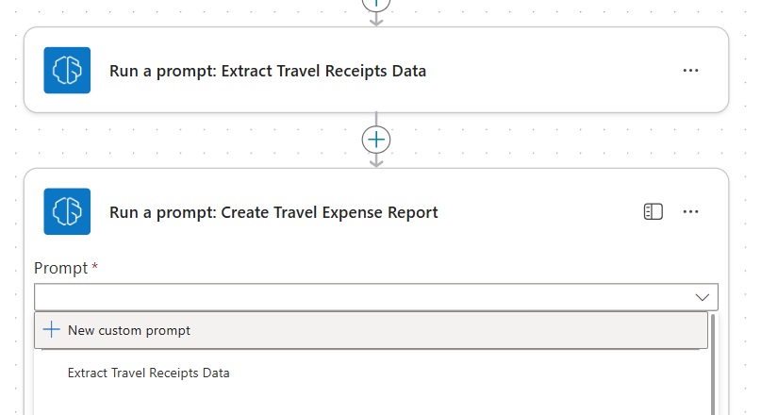Click the plus button above the Extract Travel Receipts card
761x415 pixels.
(376, 4)
